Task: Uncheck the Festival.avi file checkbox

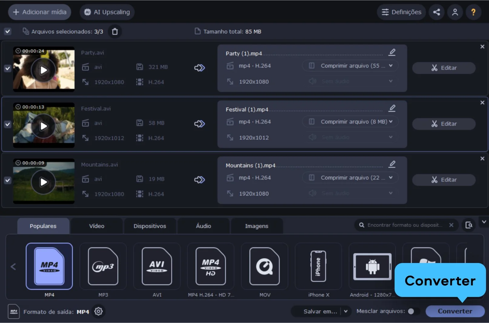Action: point(8,124)
